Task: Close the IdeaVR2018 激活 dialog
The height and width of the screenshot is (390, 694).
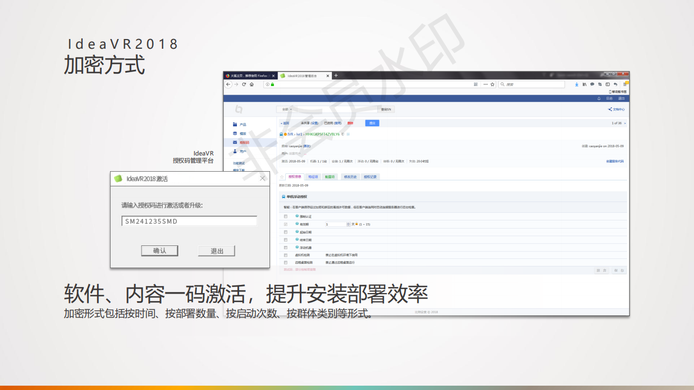Action: 262,178
